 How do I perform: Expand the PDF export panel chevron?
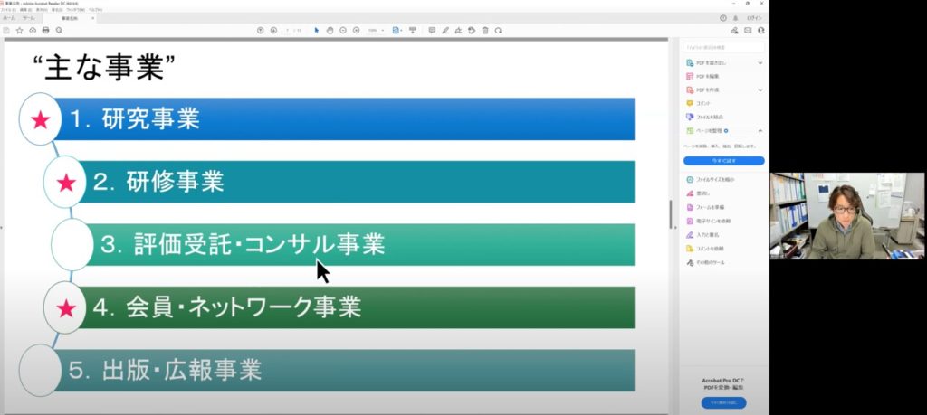760,63
